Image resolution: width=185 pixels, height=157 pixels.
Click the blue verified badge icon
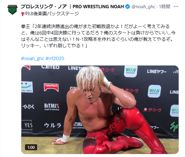127,7
